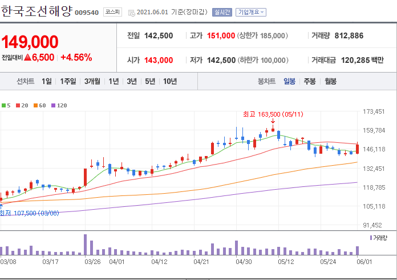Click the trading volume 812,886
The width and height of the screenshot is (397, 280).
tap(349, 36)
